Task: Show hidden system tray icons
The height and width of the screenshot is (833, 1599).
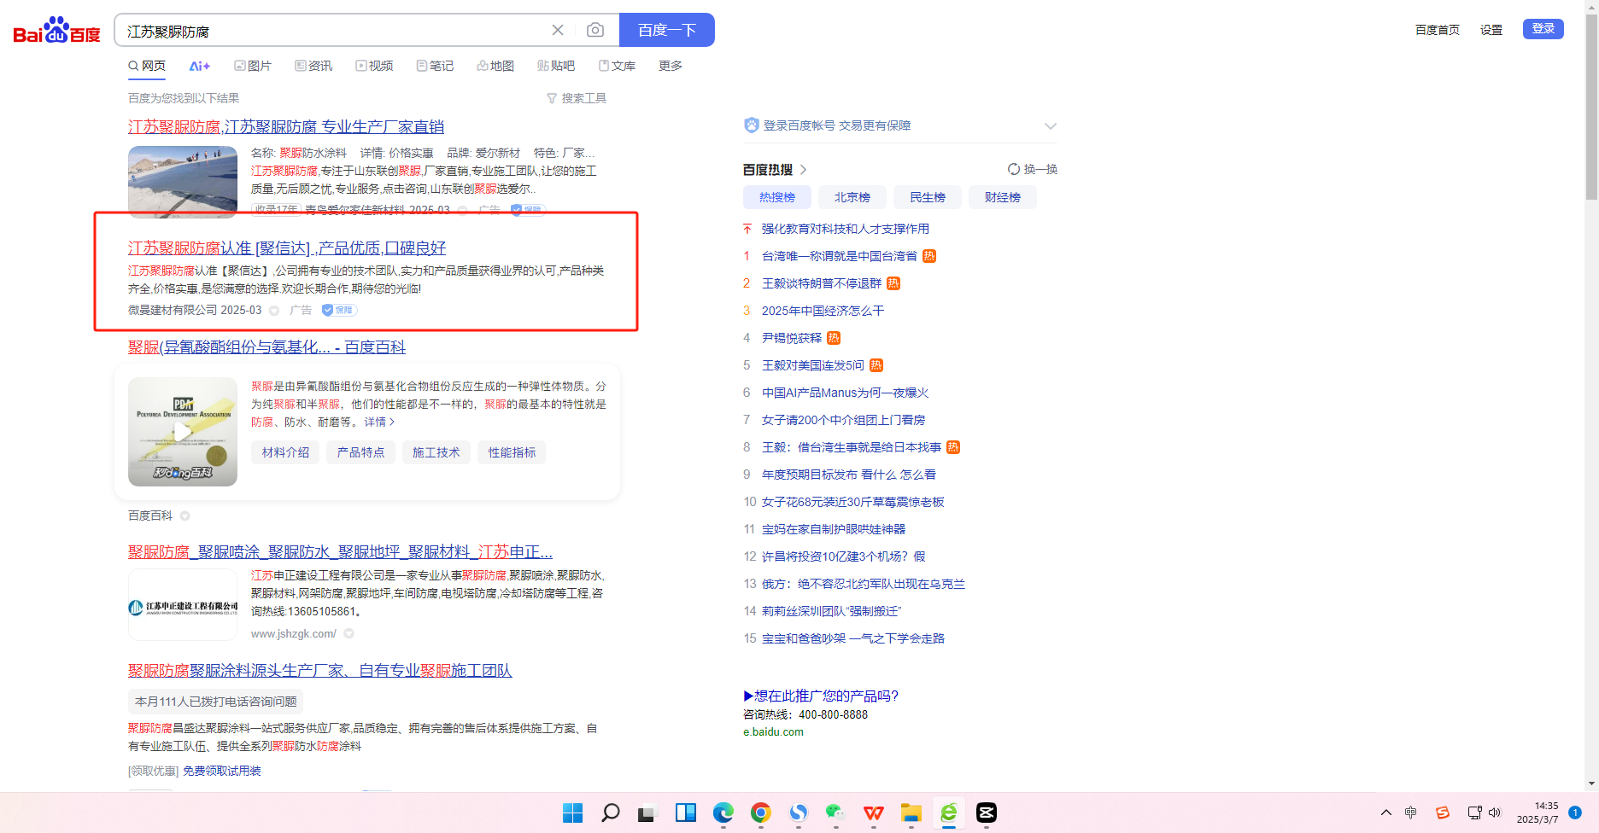Action: [x=1385, y=813]
